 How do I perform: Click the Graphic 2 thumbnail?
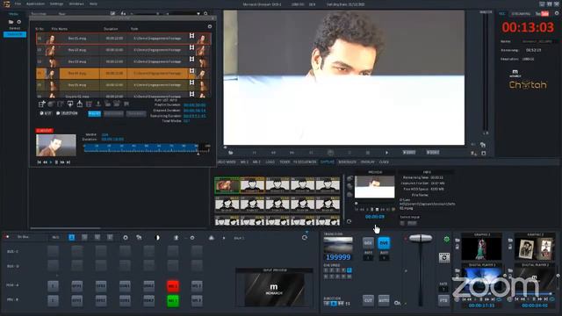[x=535, y=248]
